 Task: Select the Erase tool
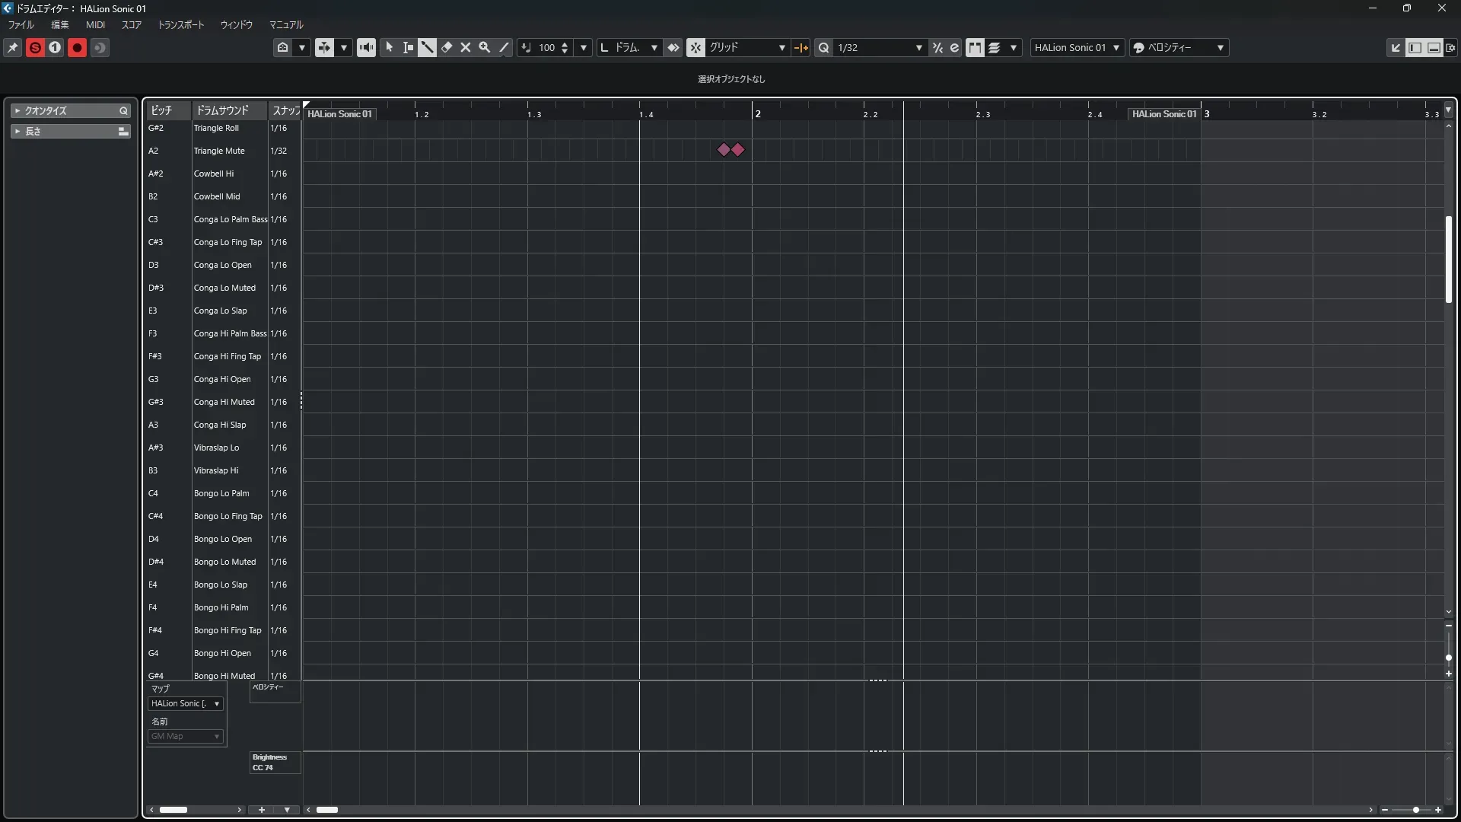(x=447, y=47)
